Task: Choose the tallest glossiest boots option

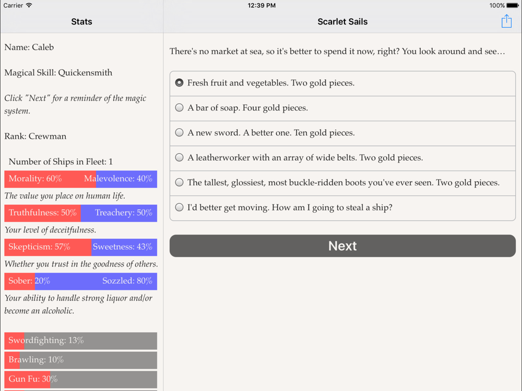Action: (x=342, y=183)
